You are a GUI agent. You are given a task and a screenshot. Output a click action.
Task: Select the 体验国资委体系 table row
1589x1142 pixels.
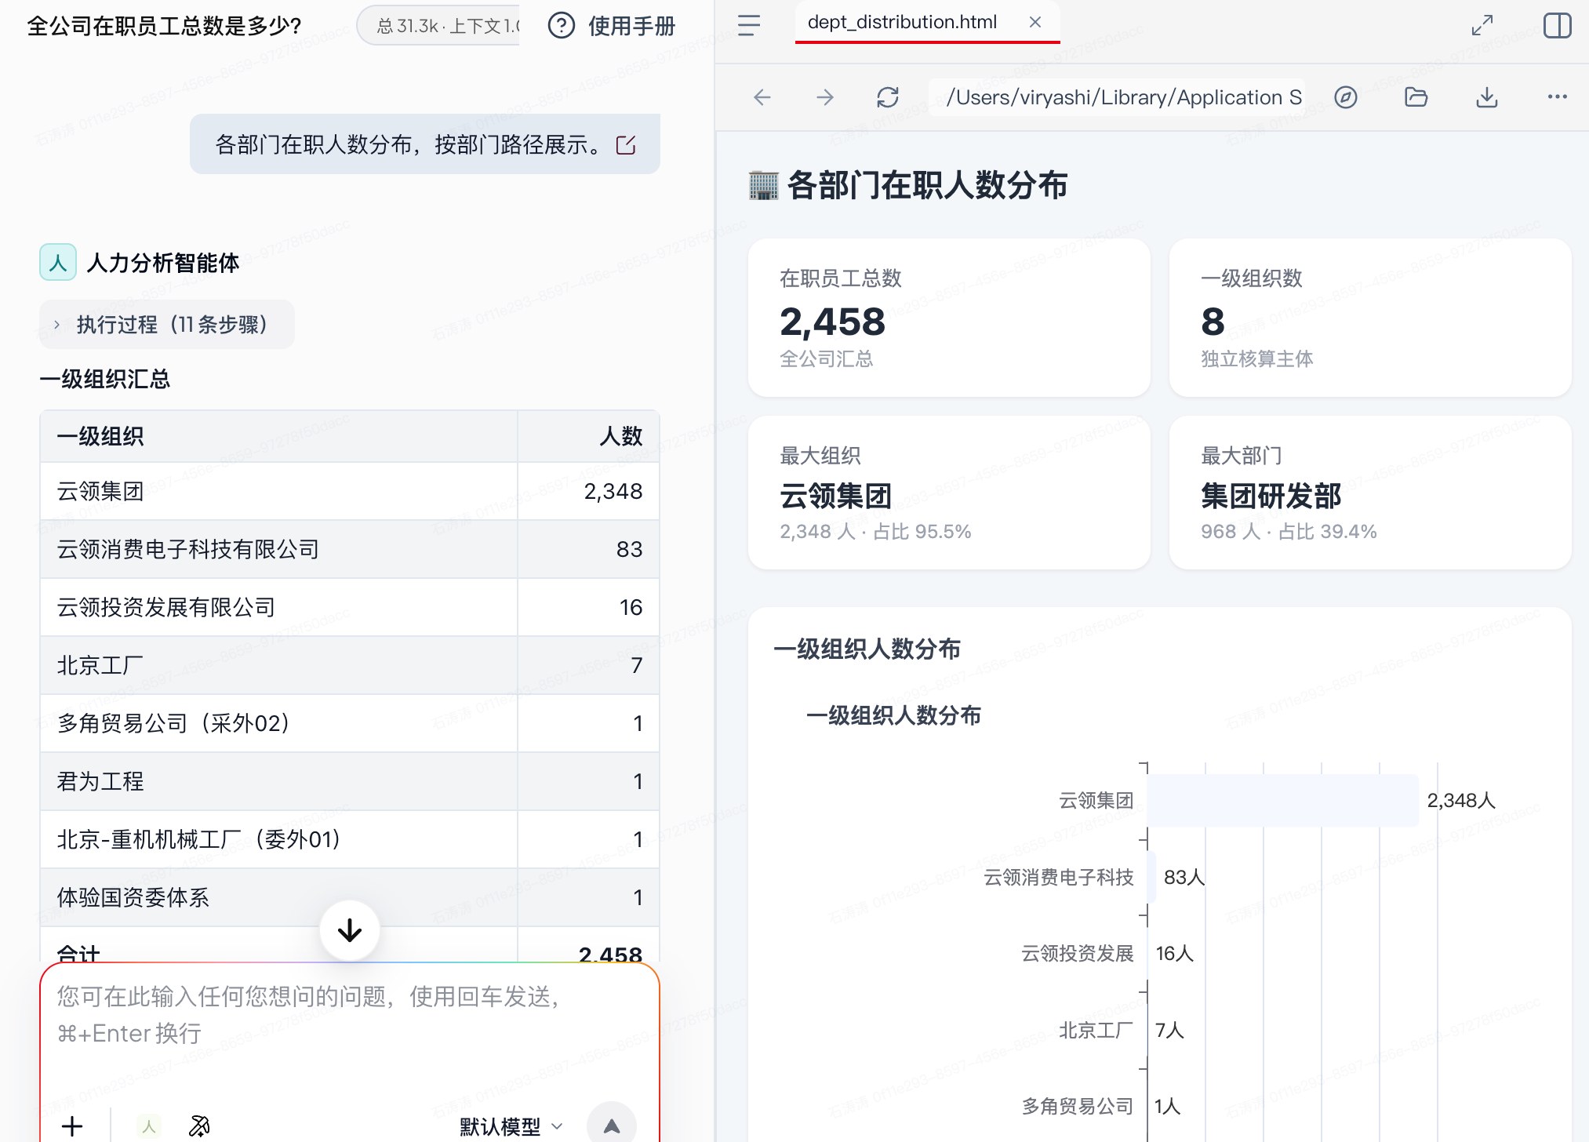click(350, 897)
